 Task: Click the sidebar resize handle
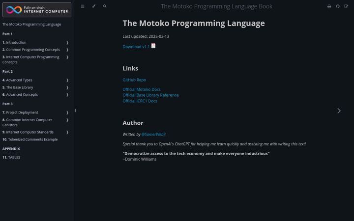tap(75, 110)
